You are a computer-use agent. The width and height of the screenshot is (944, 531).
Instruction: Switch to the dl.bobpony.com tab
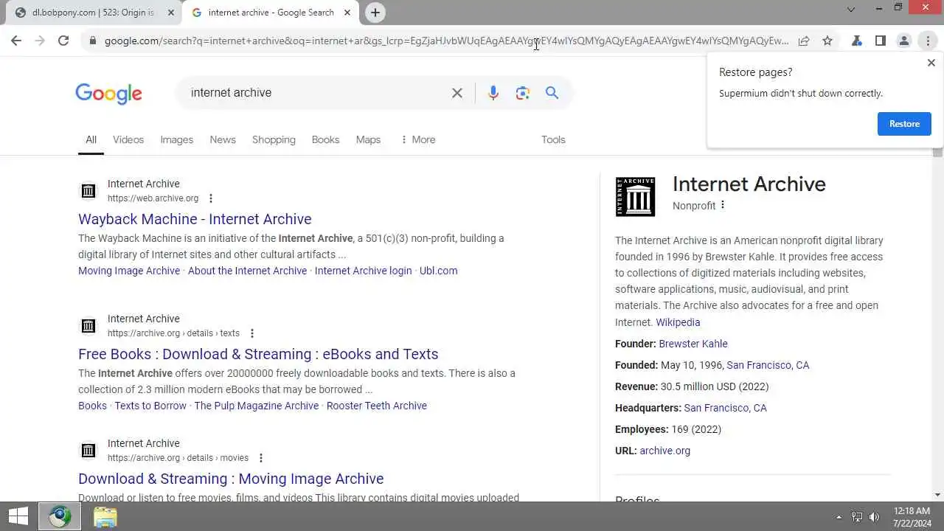pos(92,13)
